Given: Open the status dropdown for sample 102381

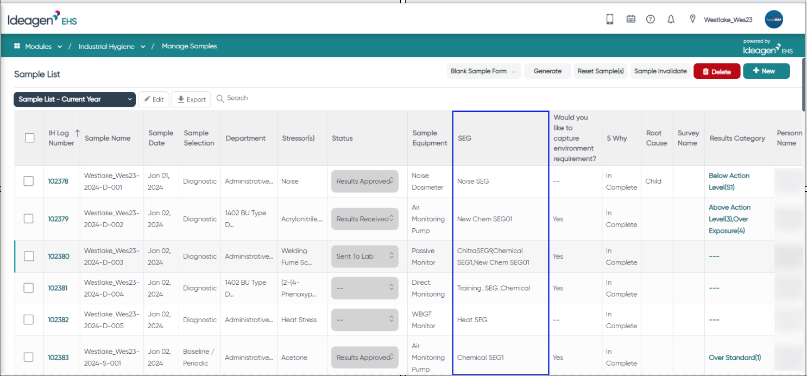Looking at the screenshot, I should pyautogui.click(x=365, y=288).
